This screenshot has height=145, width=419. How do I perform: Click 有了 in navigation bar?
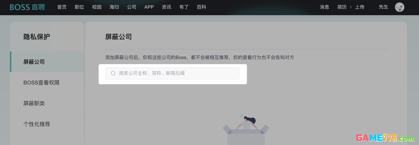tap(184, 7)
